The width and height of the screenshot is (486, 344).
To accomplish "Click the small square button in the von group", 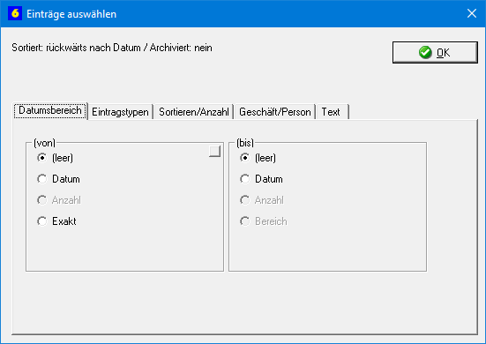I will (x=215, y=151).
